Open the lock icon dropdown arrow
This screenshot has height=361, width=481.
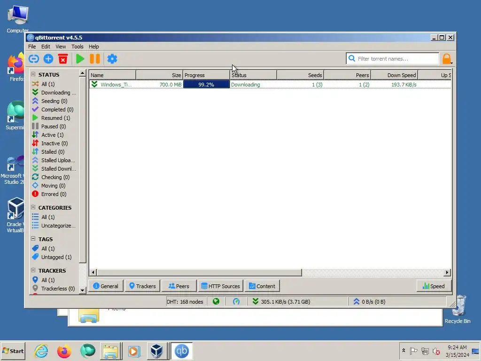451,63
